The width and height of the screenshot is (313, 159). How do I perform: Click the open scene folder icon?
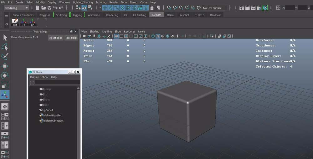pyautogui.click(x=44, y=8)
